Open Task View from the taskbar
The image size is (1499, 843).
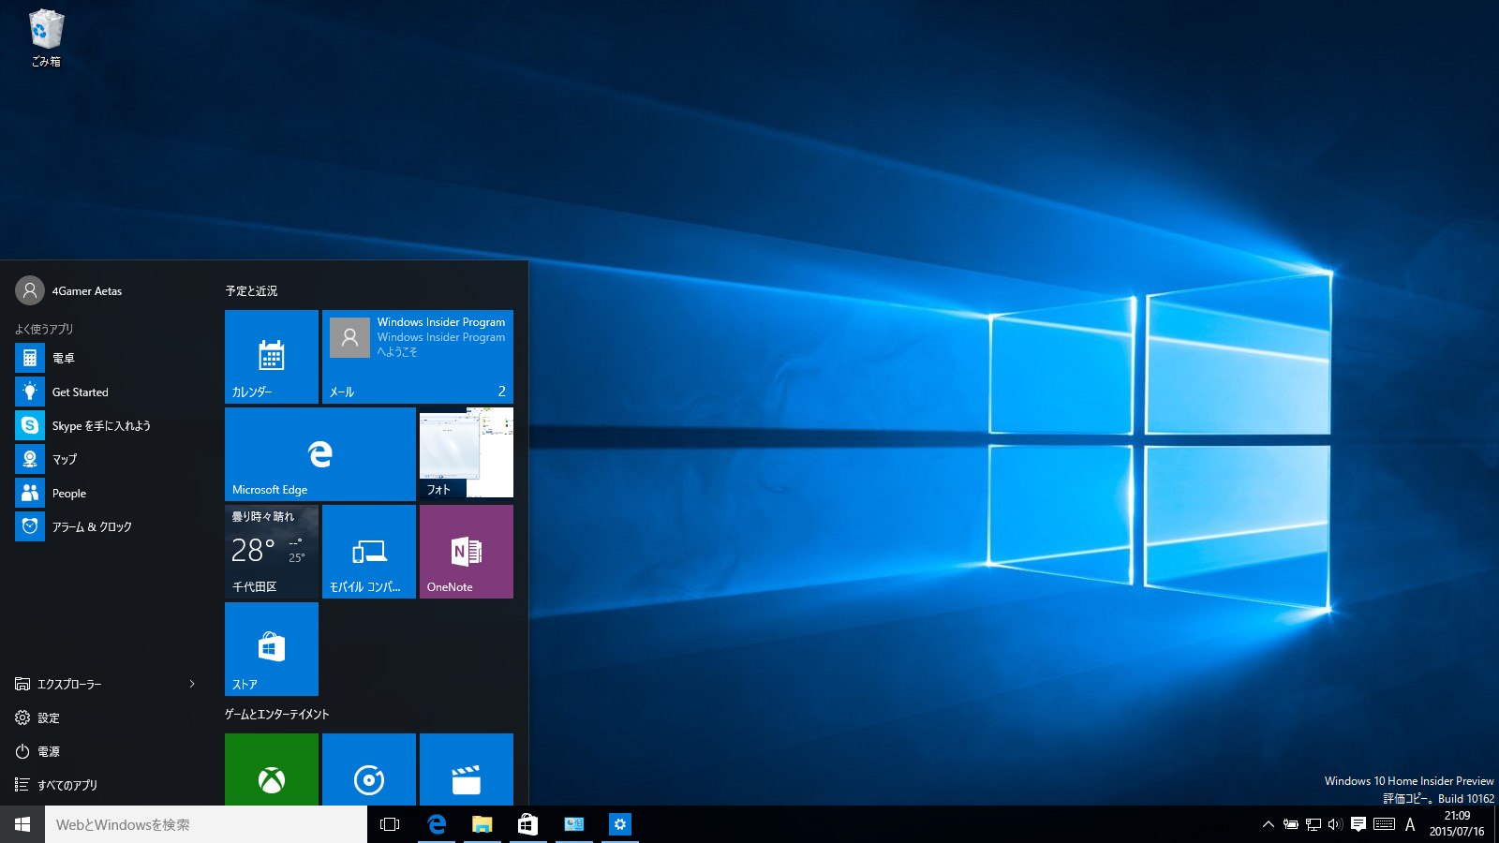[390, 824]
